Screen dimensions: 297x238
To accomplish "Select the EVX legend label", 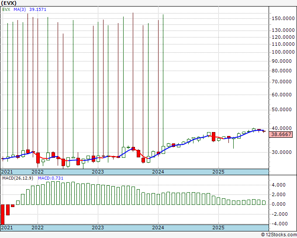I will [x=6, y=10].
